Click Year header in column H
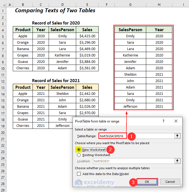The width and height of the screenshot is (189, 192). pos(159,29)
